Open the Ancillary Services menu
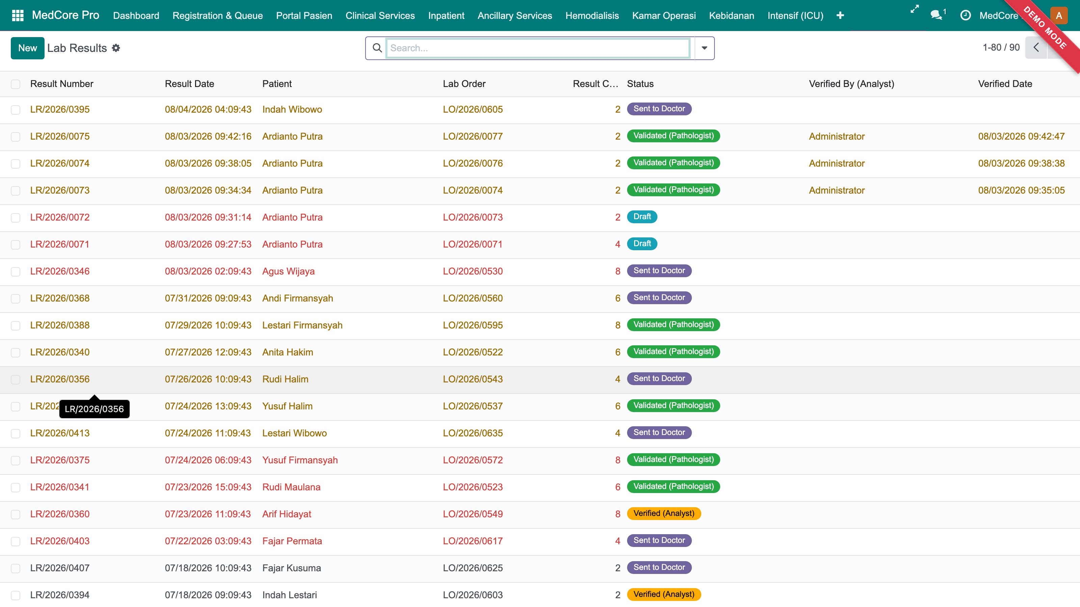 [x=514, y=16]
